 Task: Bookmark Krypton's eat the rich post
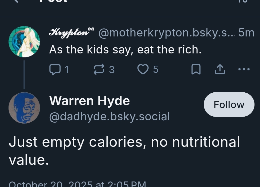click(x=196, y=69)
